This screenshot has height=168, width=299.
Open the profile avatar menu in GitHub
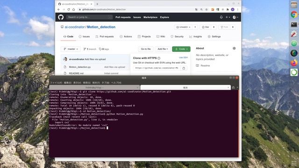(x=235, y=17)
